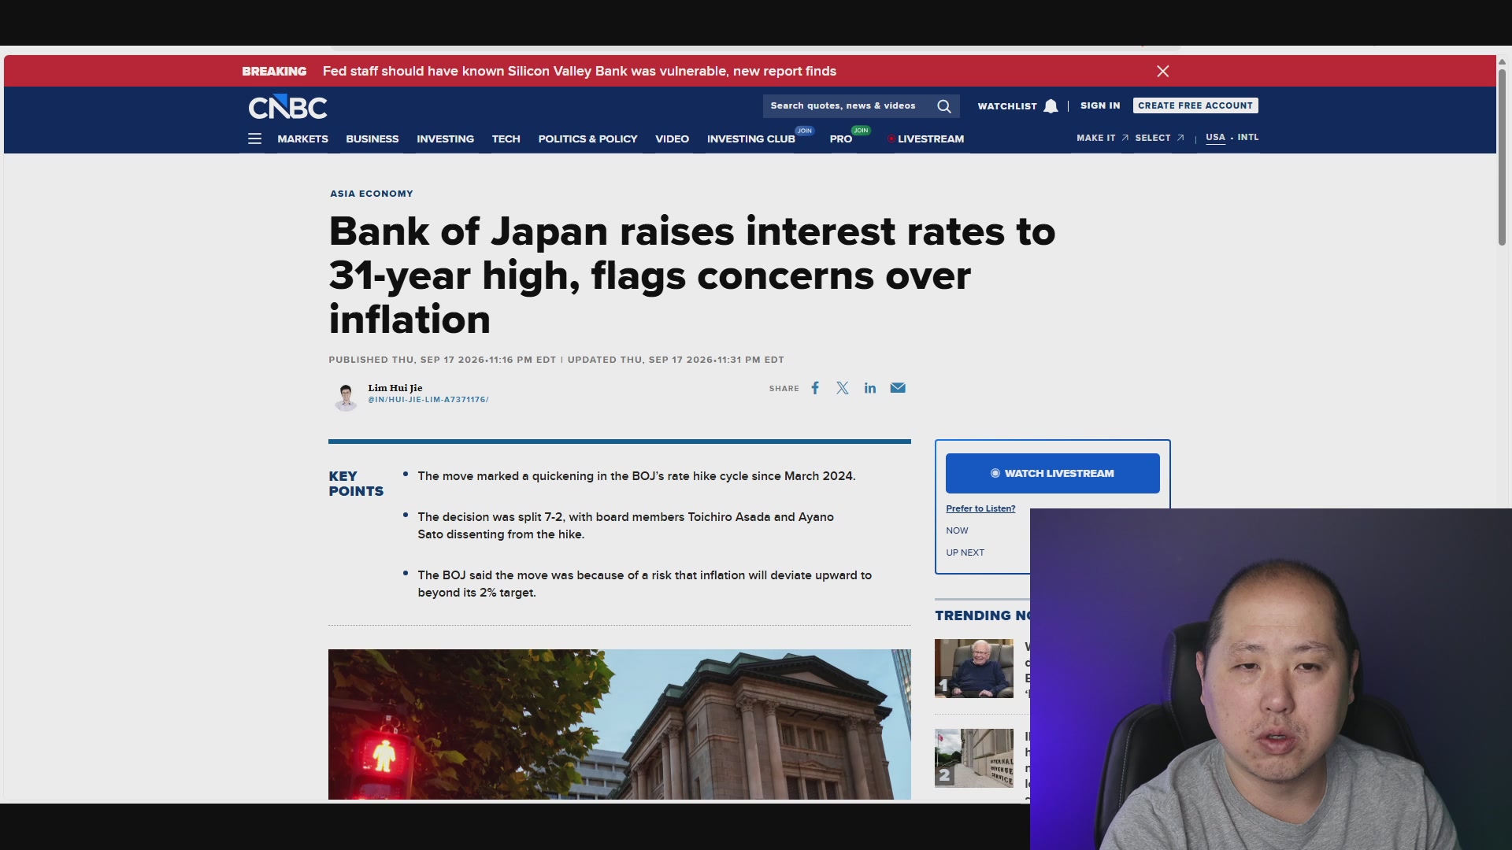Open the author's LinkedIn handle link
Screen dimensions: 1512x850
tap(428, 400)
